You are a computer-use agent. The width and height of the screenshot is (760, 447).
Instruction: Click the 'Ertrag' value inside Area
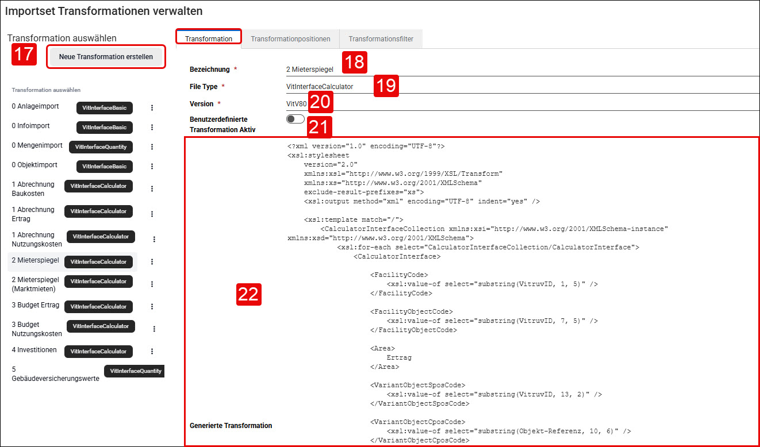tap(399, 357)
